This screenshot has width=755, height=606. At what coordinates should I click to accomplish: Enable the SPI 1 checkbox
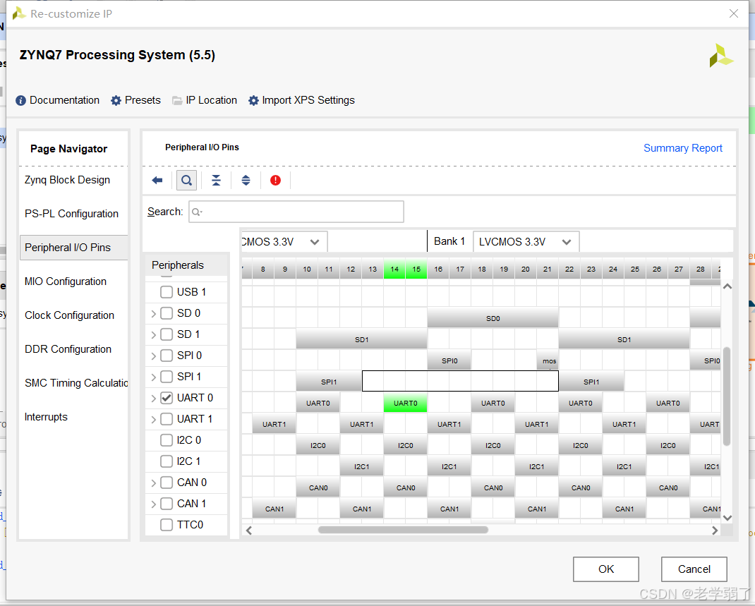point(167,377)
